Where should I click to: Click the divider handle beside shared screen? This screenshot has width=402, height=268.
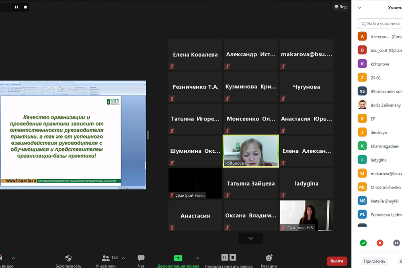tap(148, 135)
